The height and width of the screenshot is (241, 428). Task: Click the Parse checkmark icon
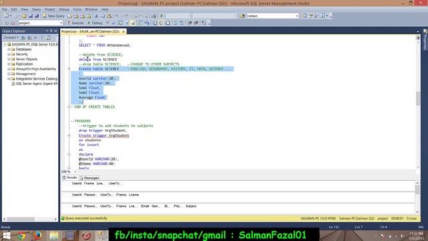click(x=114, y=23)
